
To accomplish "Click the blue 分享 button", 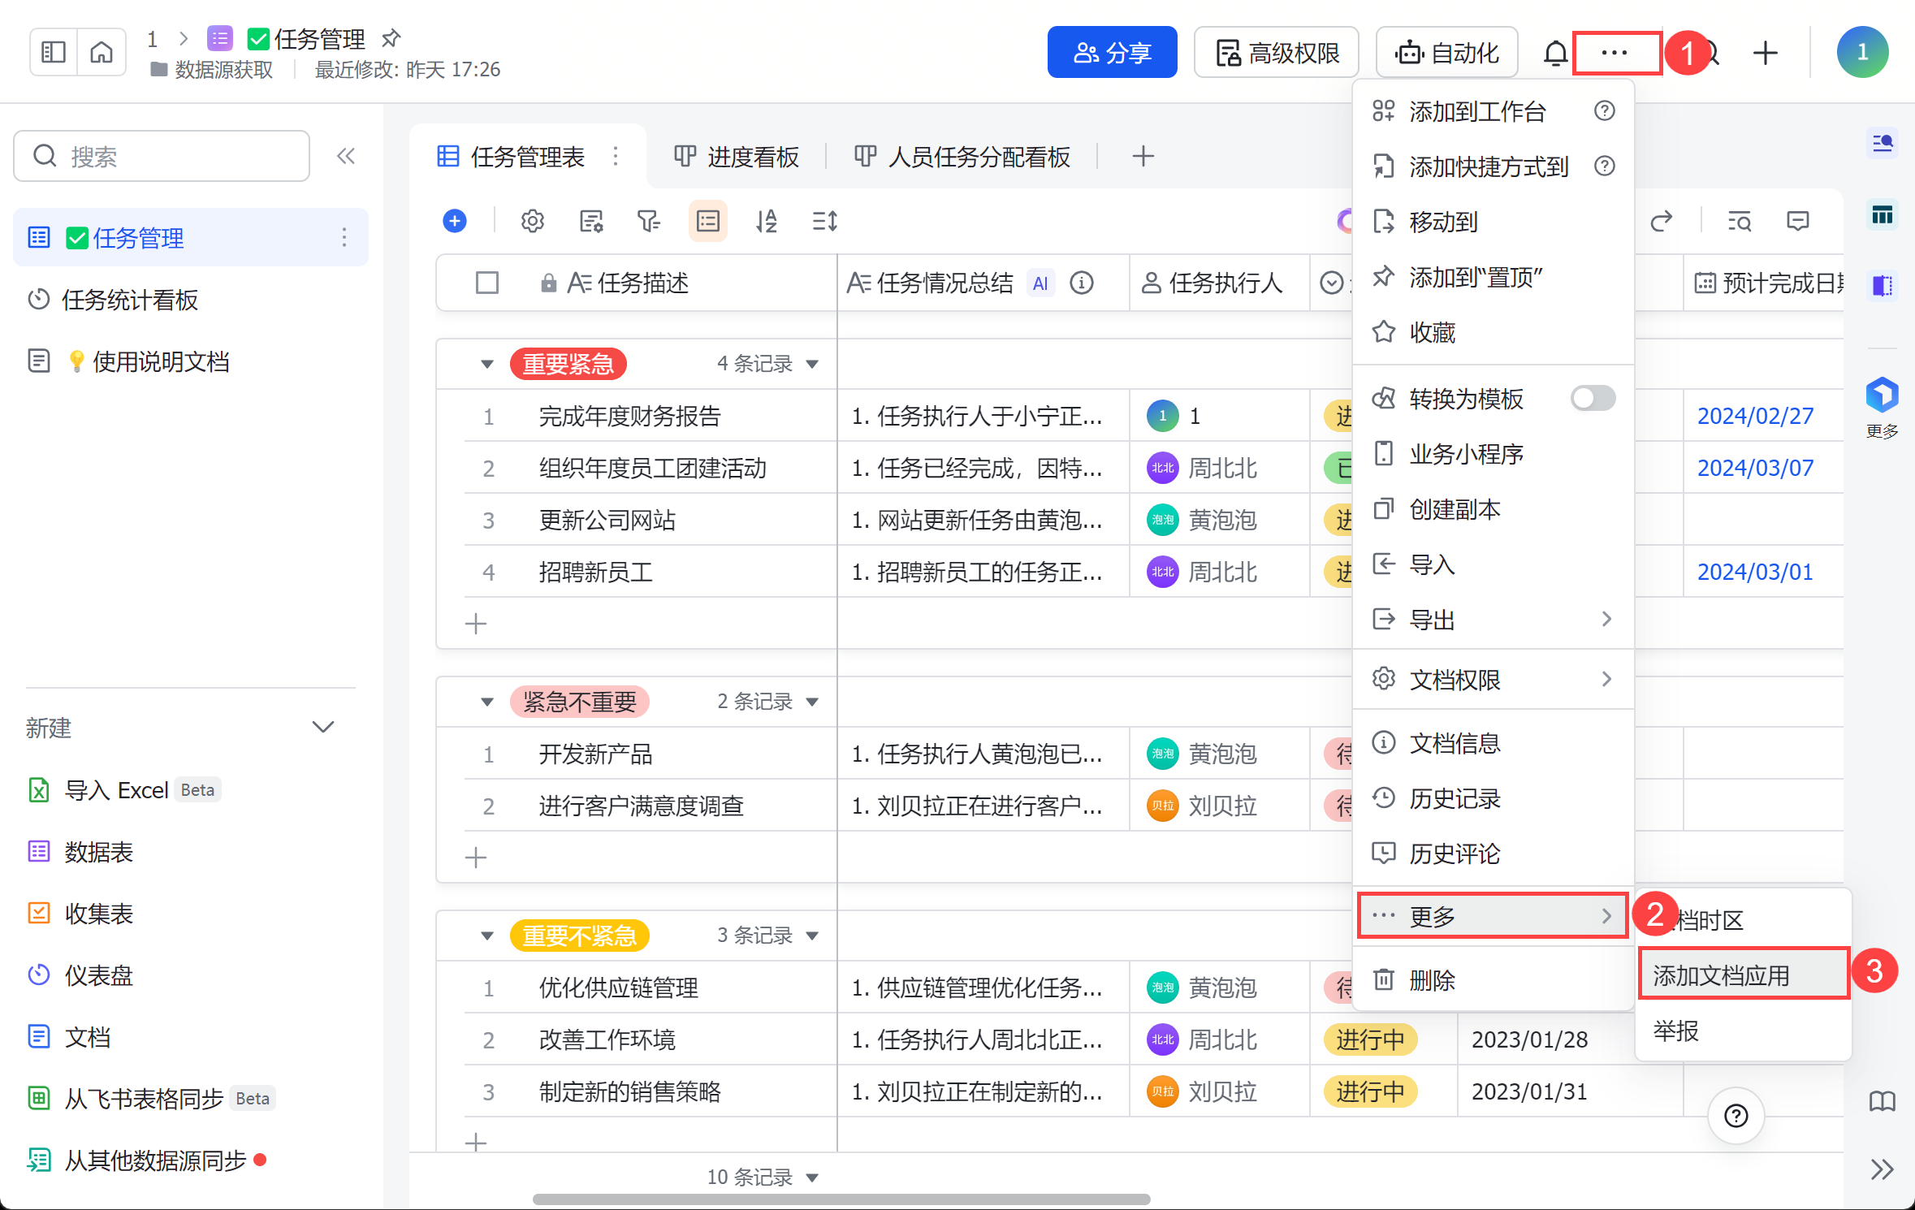I will point(1112,52).
